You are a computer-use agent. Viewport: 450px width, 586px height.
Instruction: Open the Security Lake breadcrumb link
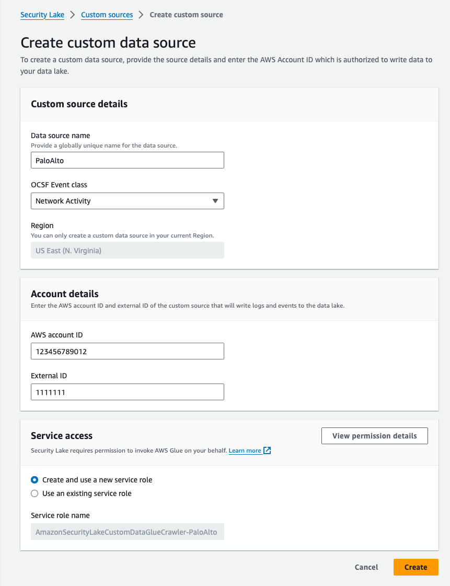click(42, 15)
